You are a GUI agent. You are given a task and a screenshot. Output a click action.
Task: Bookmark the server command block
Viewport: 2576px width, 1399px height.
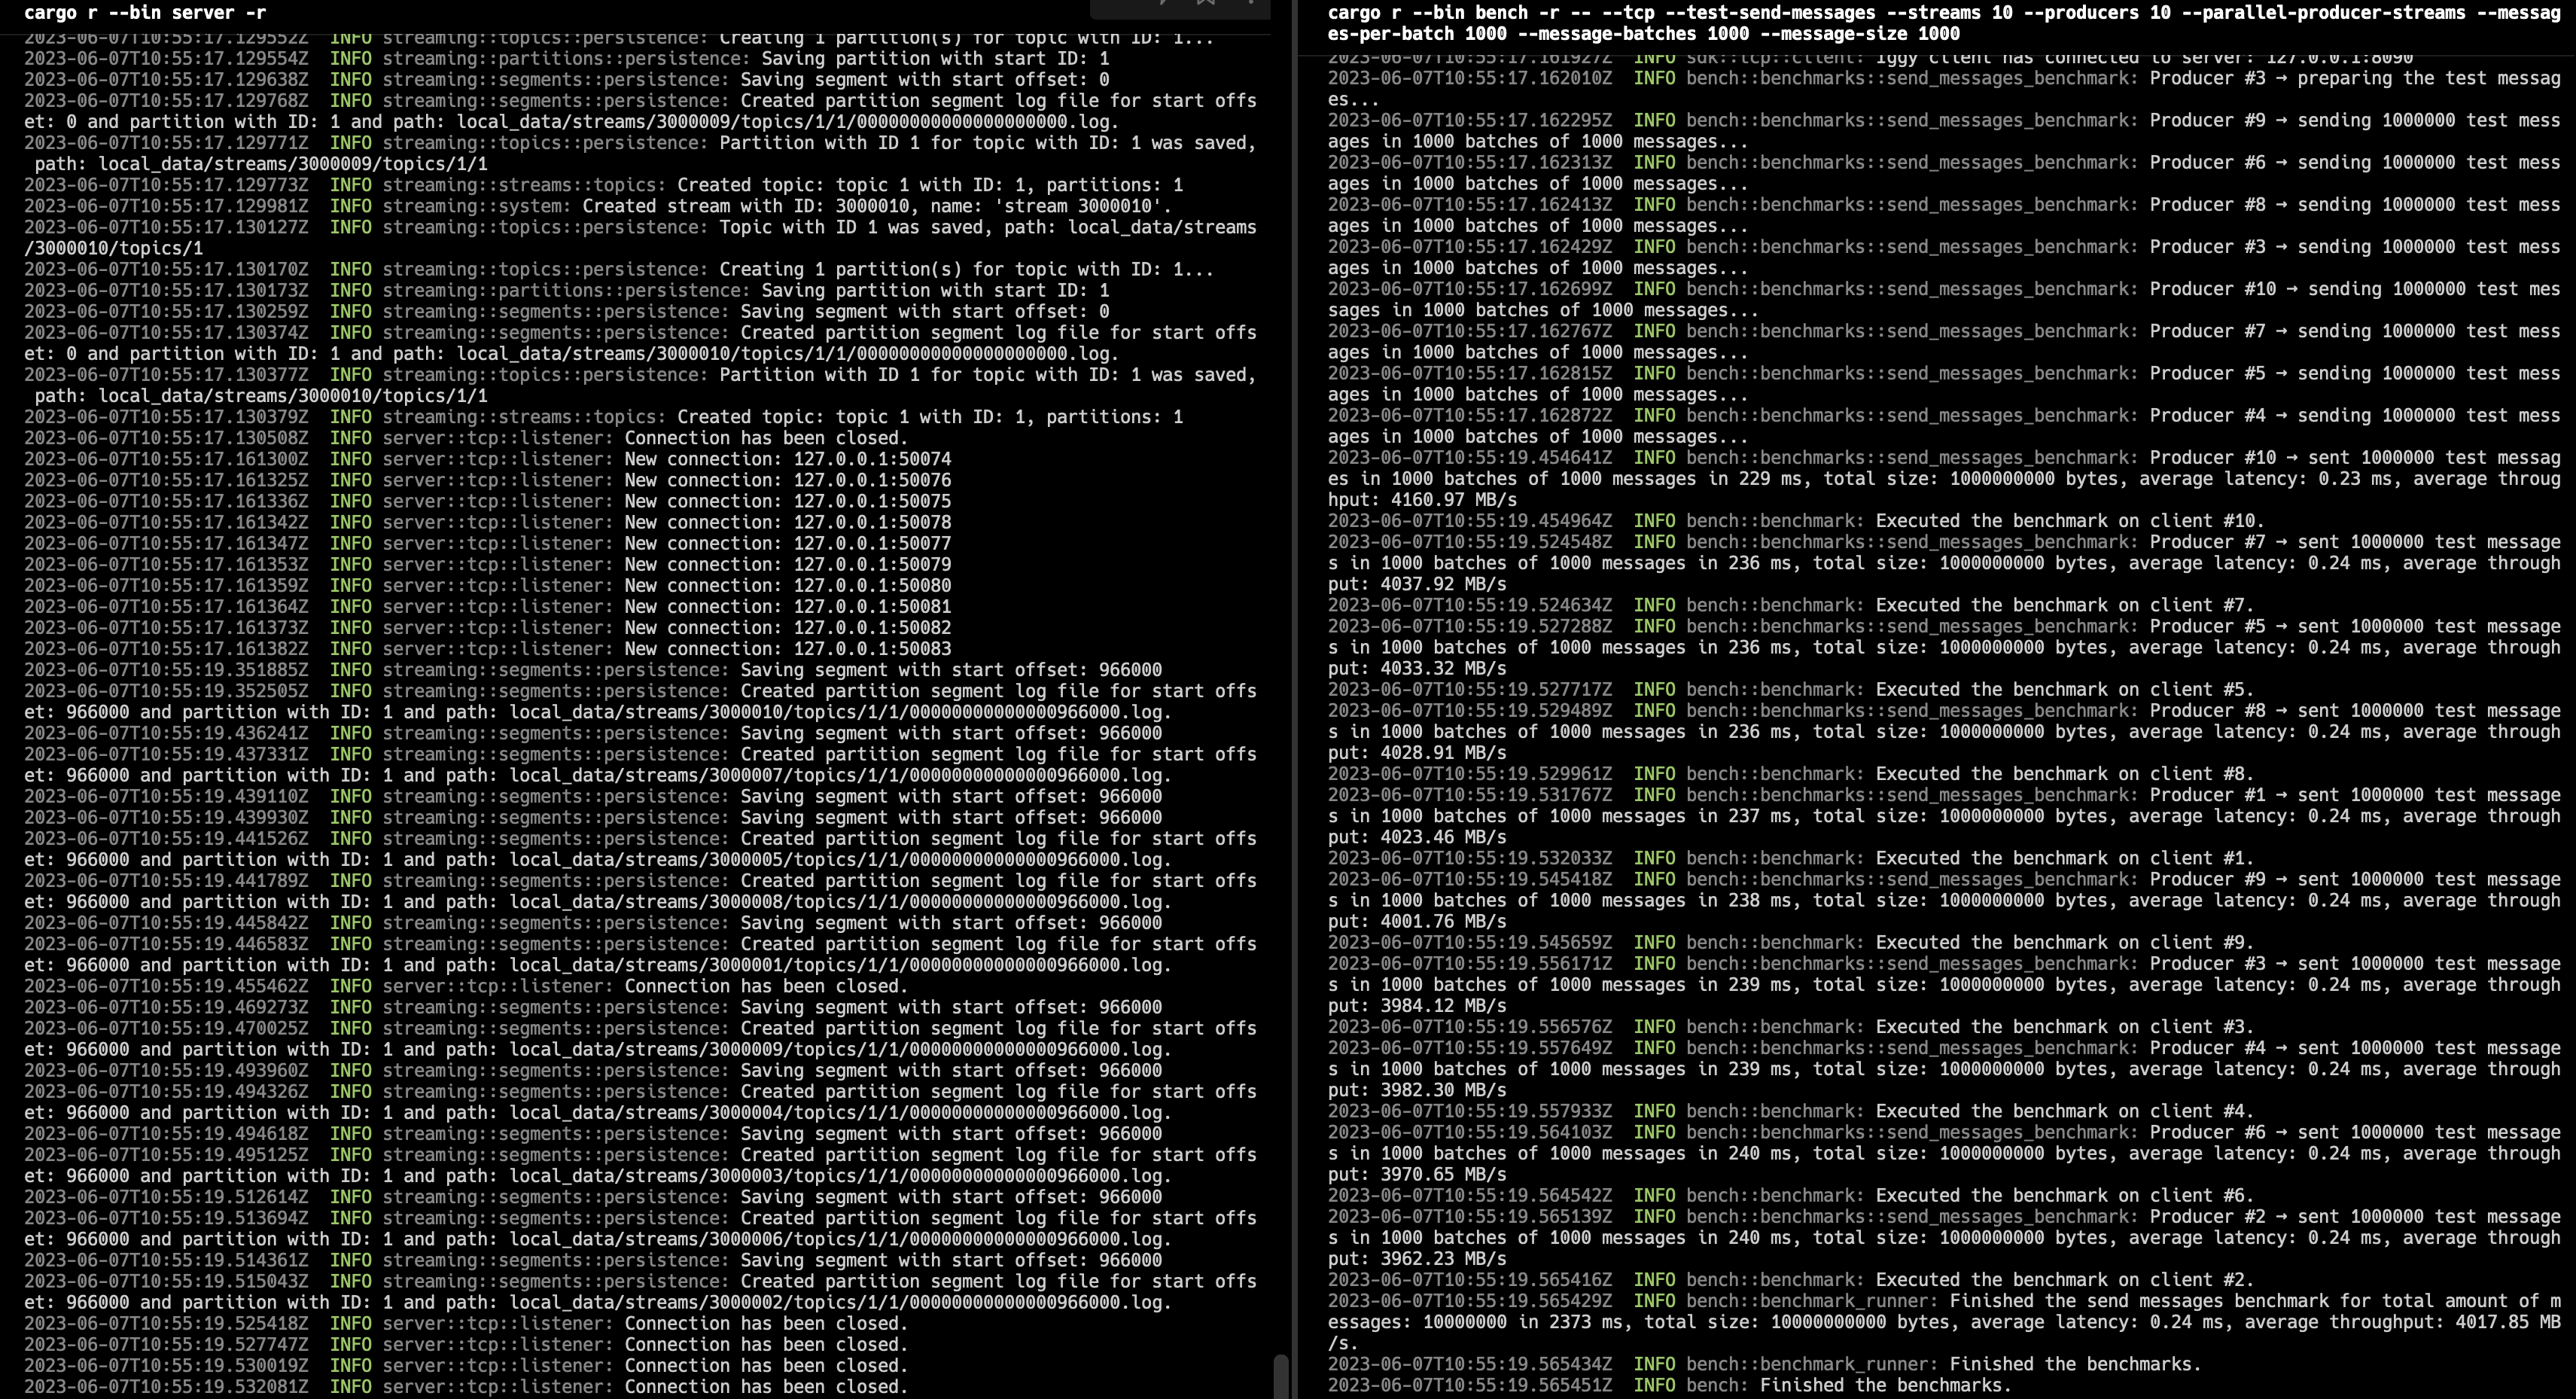click(1207, 3)
